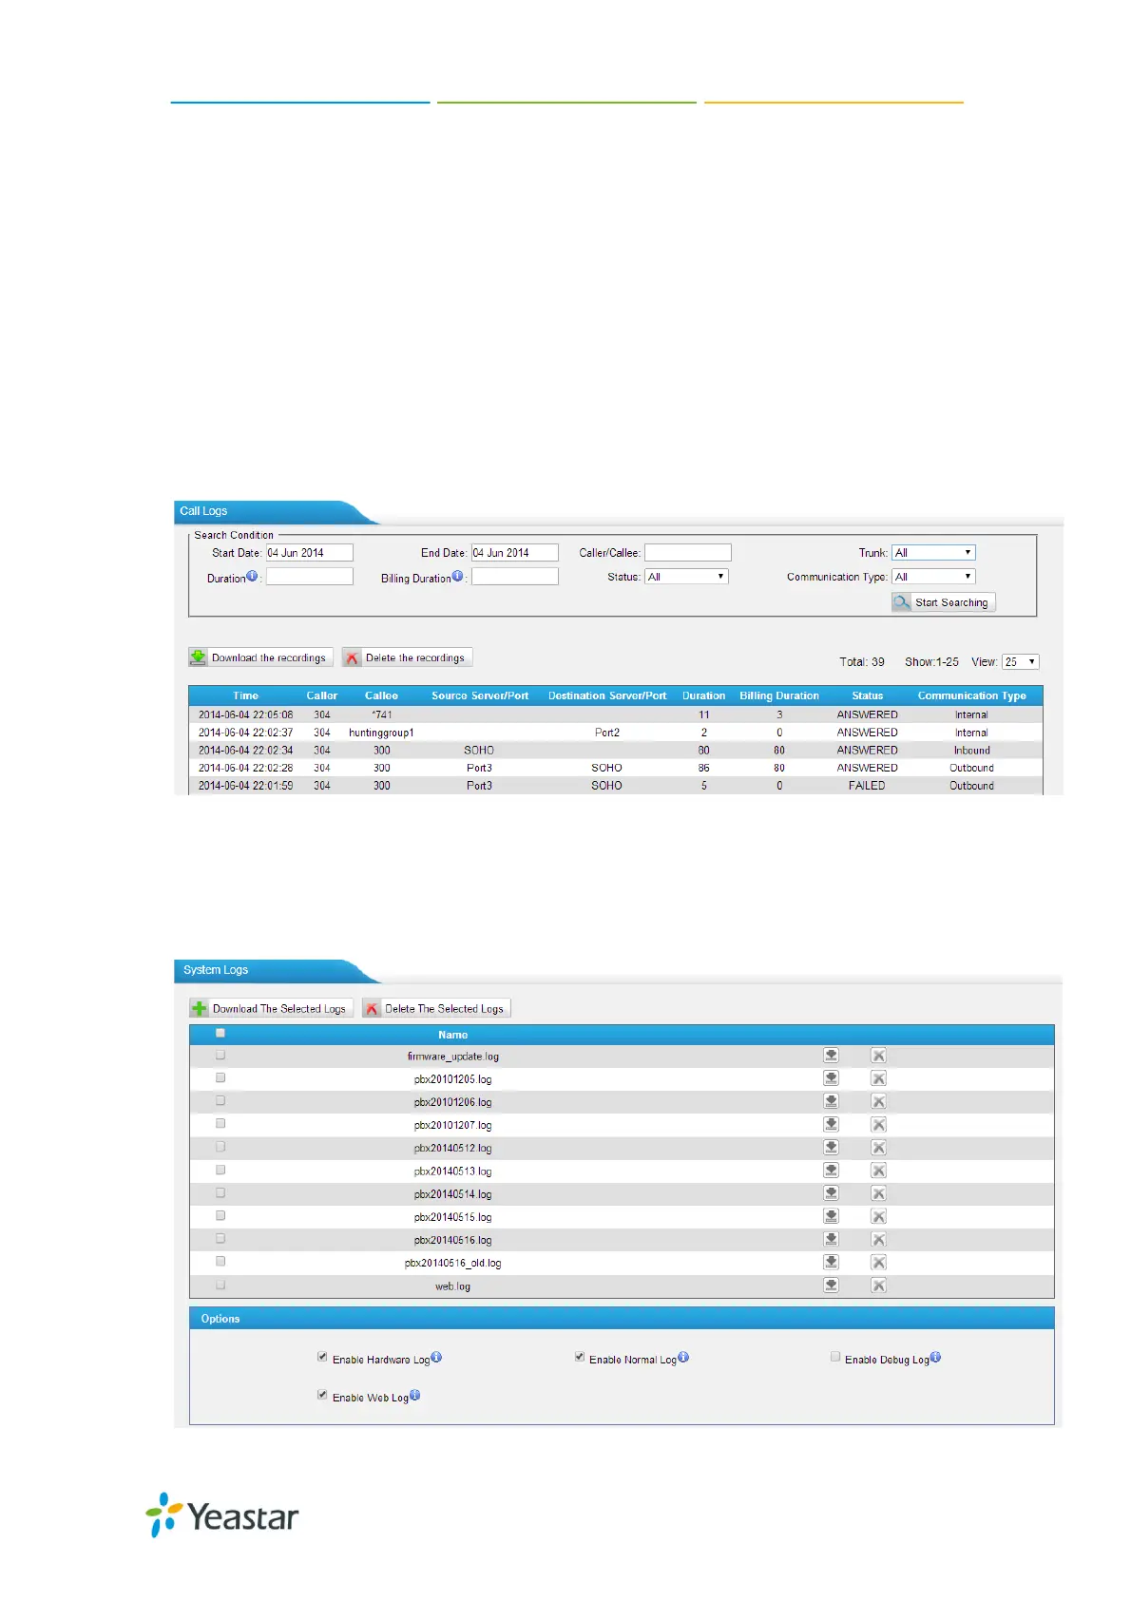Click the Communication Type column header
The width and height of the screenshot is (1131, 1600).
[971, 695]
